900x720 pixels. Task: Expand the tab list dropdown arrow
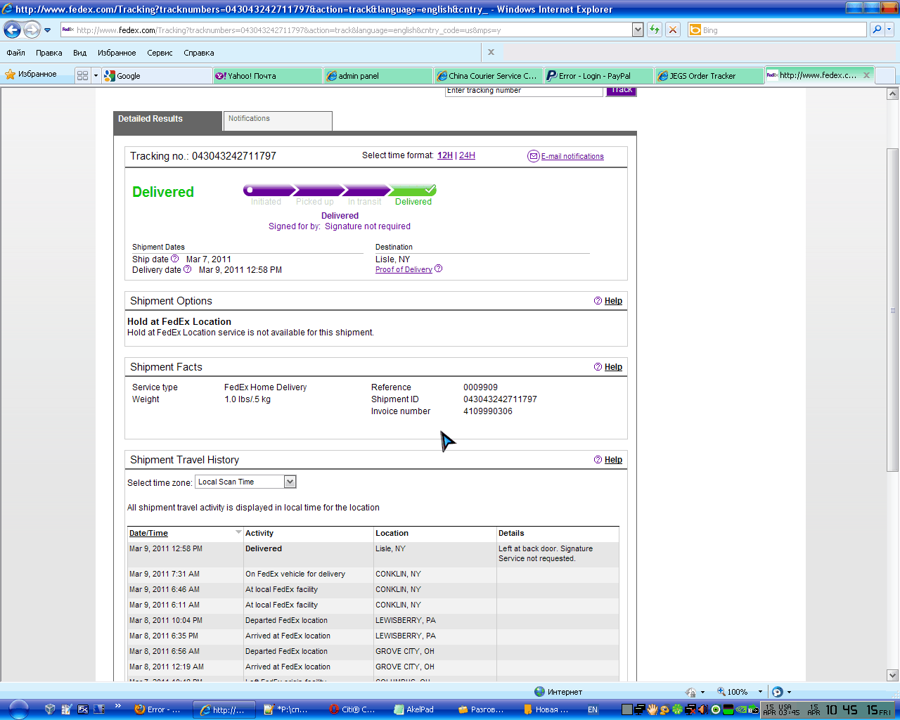(x=96, y=75)
